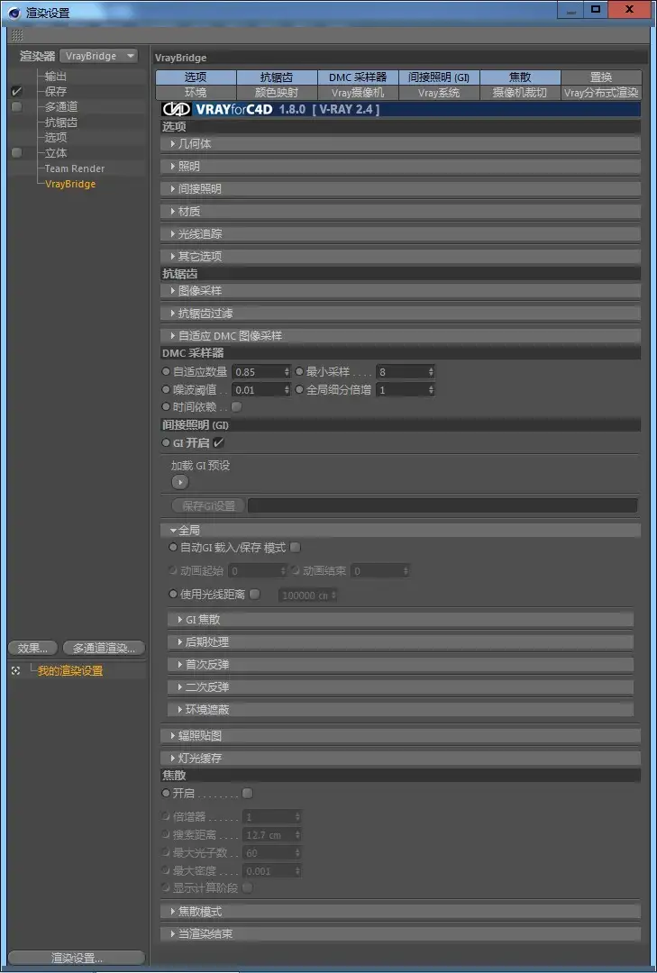Click the Cinema 4D icon in the title bar
The height and width of the screenshot is (973, 657).
(x=14, y=13)
